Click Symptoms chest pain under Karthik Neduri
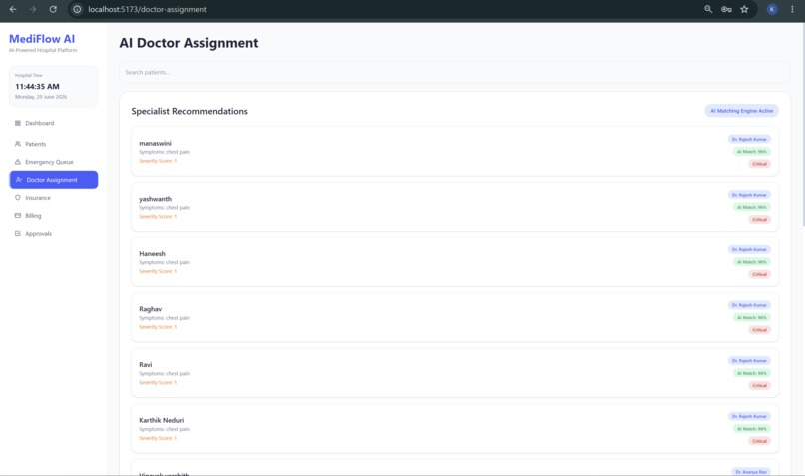805x476 pixels. [164, 429]
